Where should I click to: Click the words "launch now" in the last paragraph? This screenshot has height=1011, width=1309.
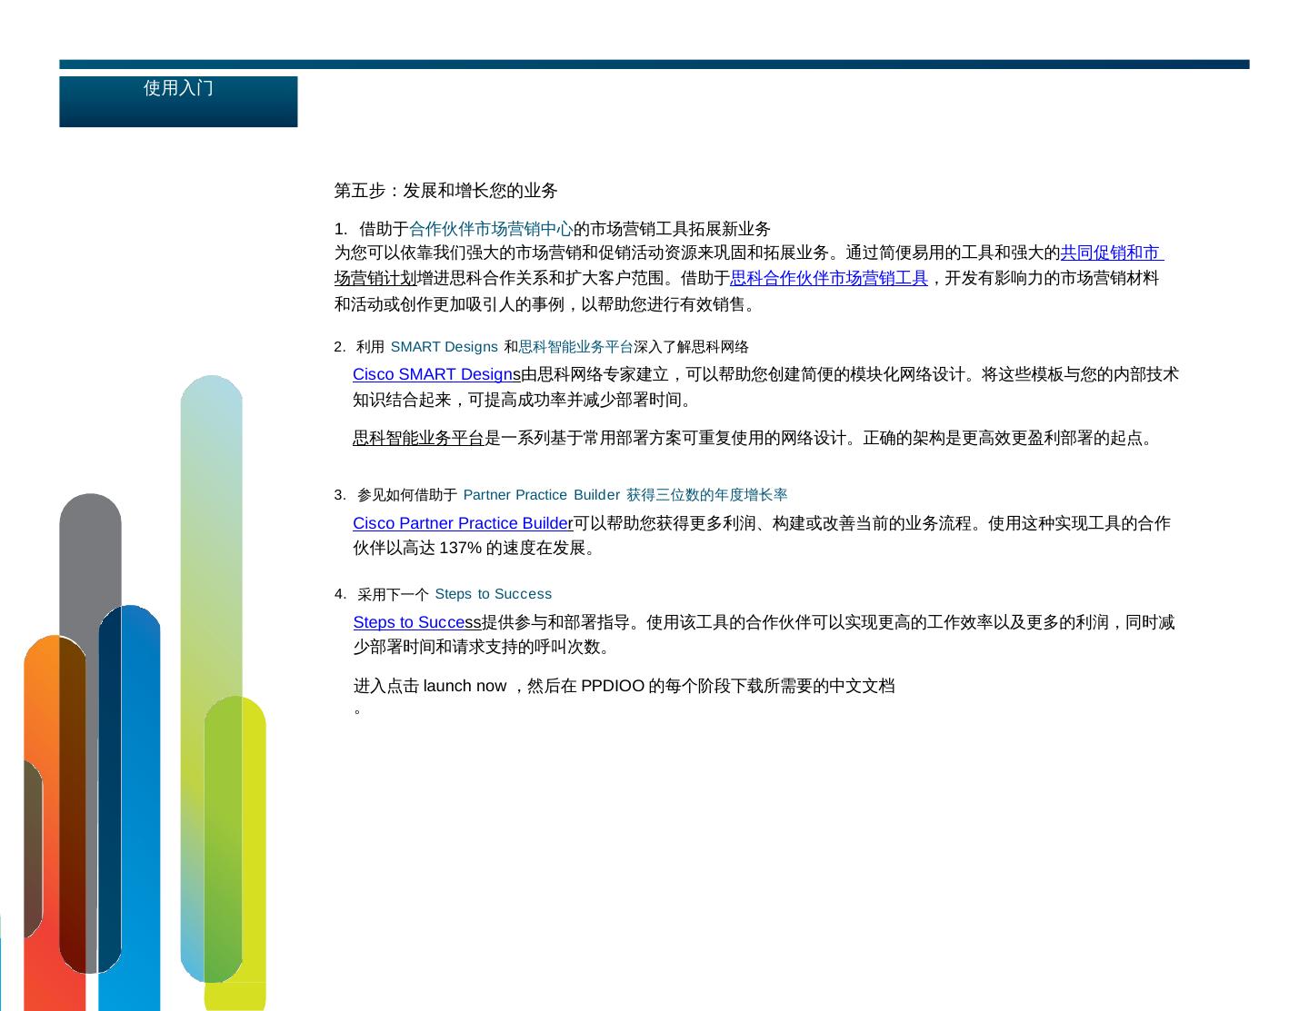465,687
